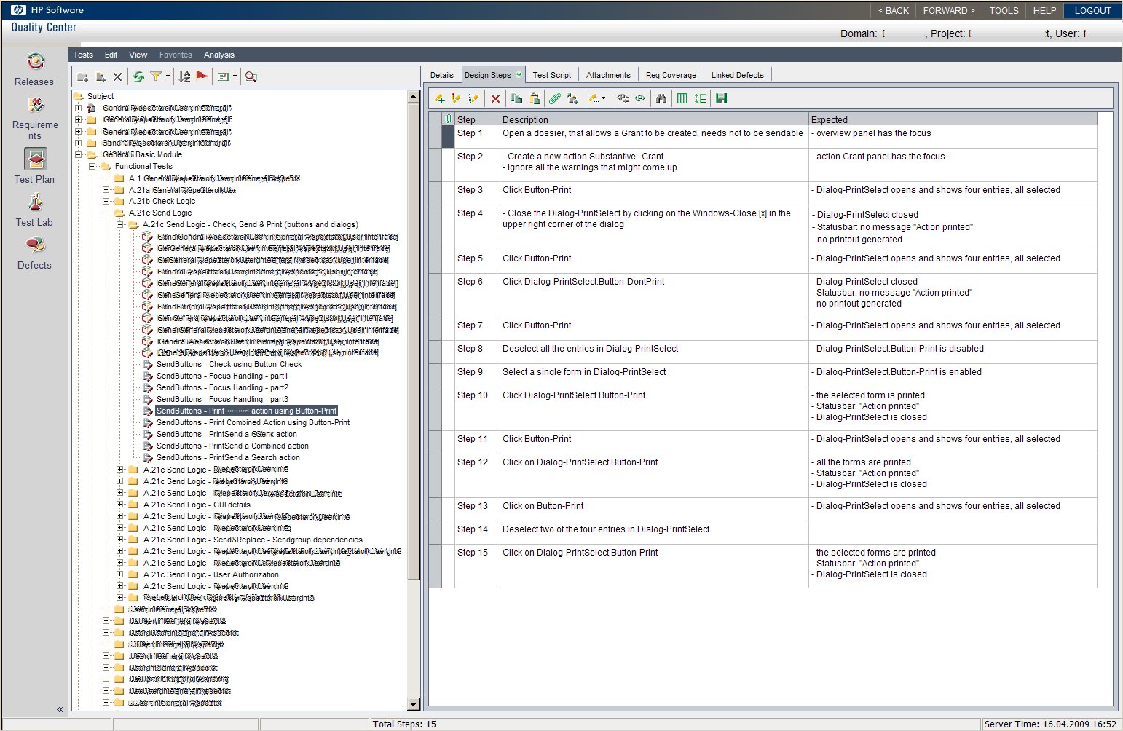
Task: Click the HELP button
Action: 1044,11
